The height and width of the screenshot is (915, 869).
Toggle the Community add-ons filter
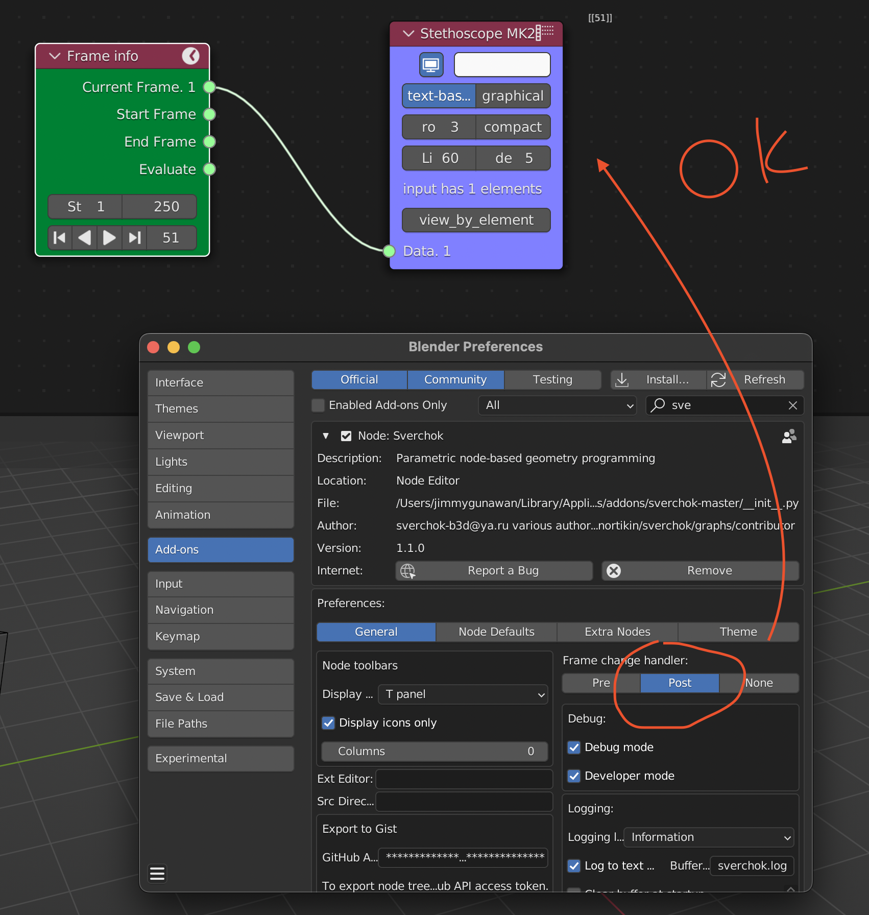[x=455, y=380]
